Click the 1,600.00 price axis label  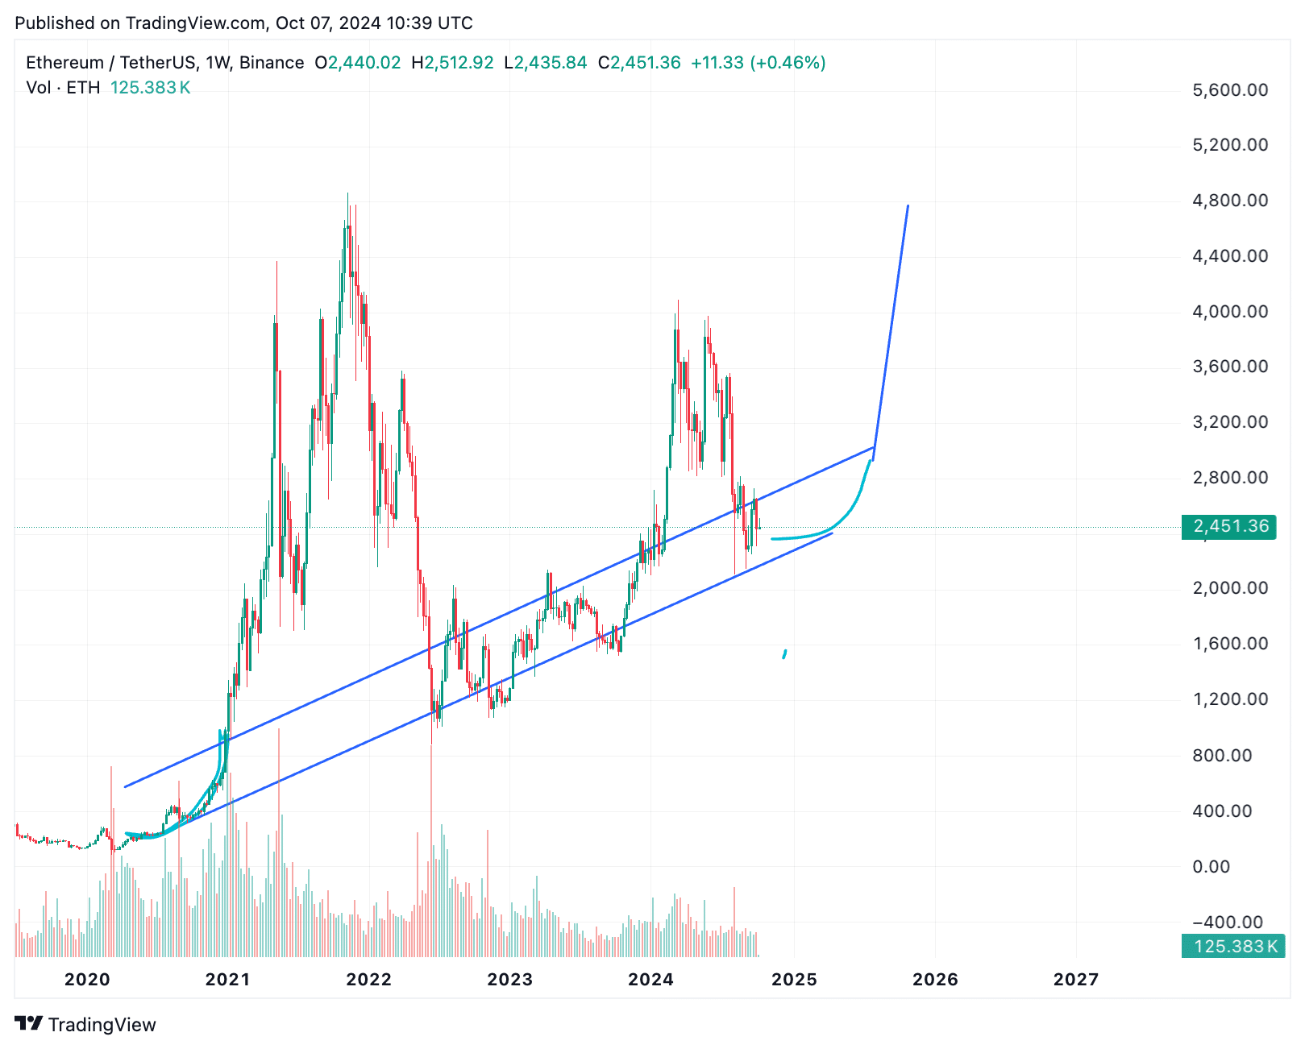click(1230, 644)
